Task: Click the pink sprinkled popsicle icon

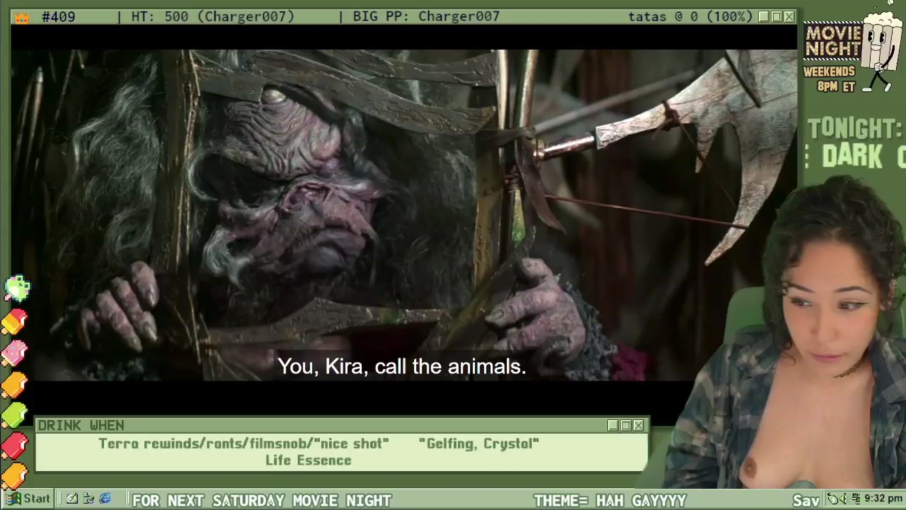Action: pos(15,353)
